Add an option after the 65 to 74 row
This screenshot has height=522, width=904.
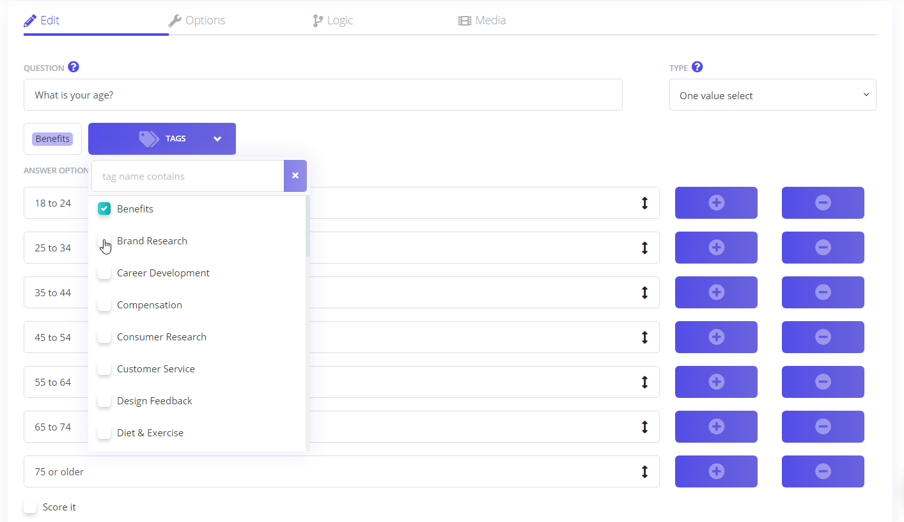(716, 427)
